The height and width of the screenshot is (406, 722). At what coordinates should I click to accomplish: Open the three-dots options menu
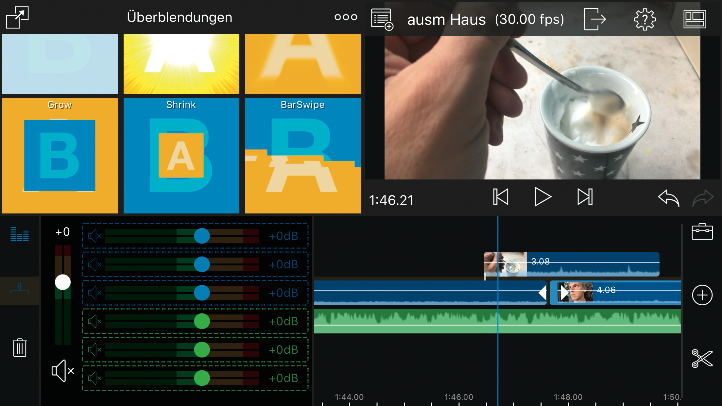(346, 17)
